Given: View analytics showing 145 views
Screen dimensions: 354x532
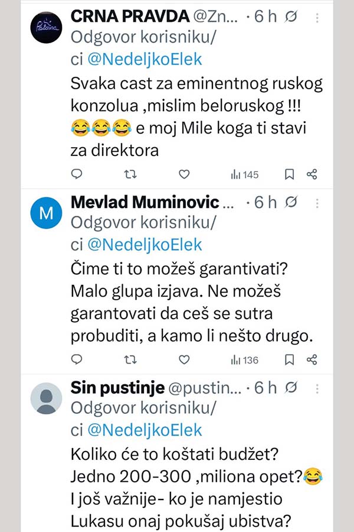Looking at the screenshot, I should coord(244,174).
